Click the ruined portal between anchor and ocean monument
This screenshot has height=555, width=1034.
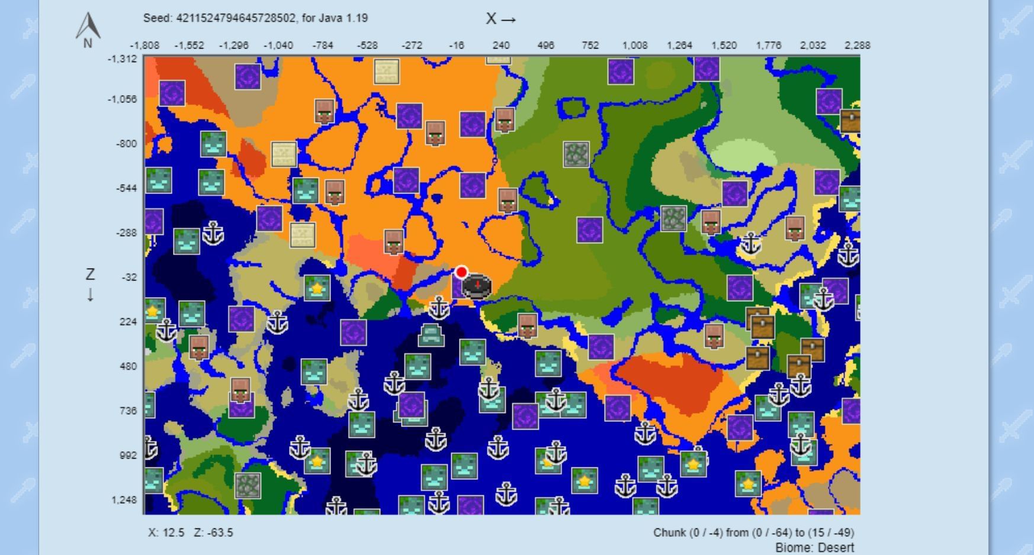pos(354,332)
